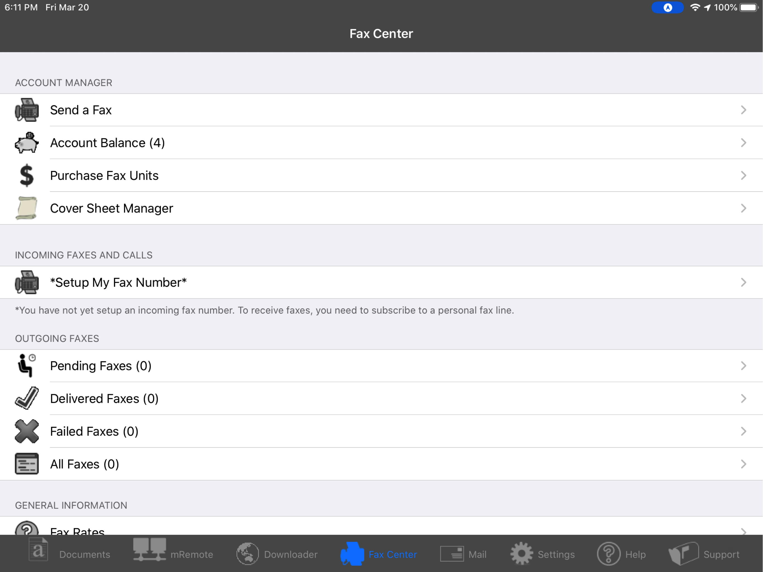Click the seated person Pending Faxes icon
The image size is (763, 572).
(27, 366)
